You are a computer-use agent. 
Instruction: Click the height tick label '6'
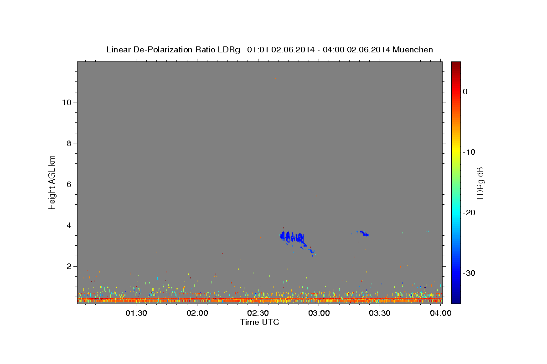tap(68, 184)
